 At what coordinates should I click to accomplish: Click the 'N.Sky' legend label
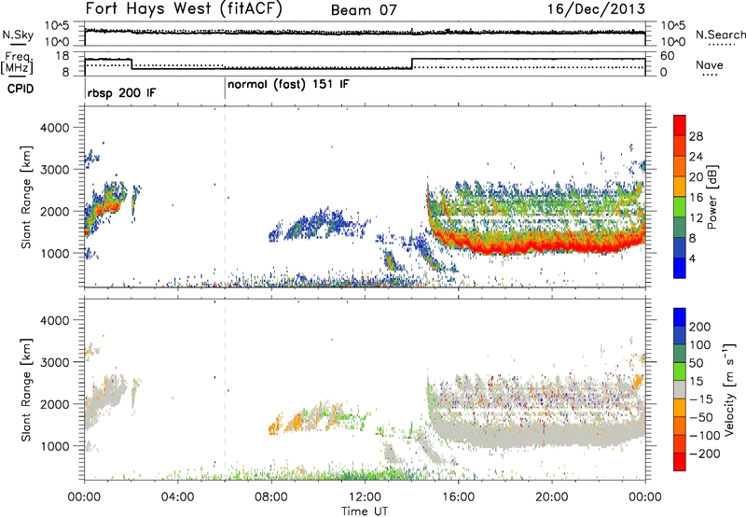tap(18, 35)
